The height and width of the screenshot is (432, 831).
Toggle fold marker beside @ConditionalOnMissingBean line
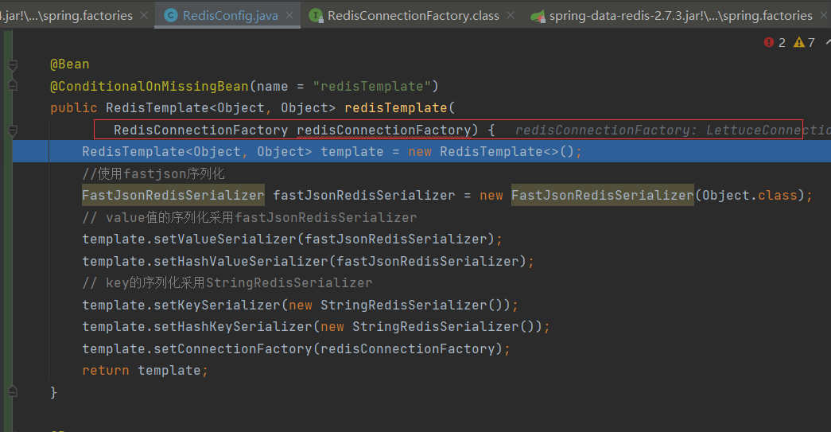pyautogui.click(x=13, y=85)
